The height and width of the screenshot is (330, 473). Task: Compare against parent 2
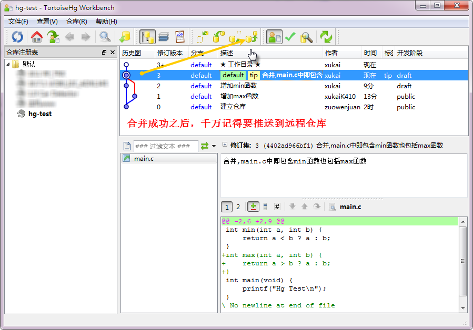pos(238,207)
